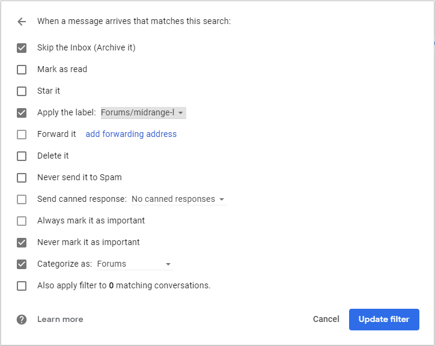Check the Star it option

point(22,91)
